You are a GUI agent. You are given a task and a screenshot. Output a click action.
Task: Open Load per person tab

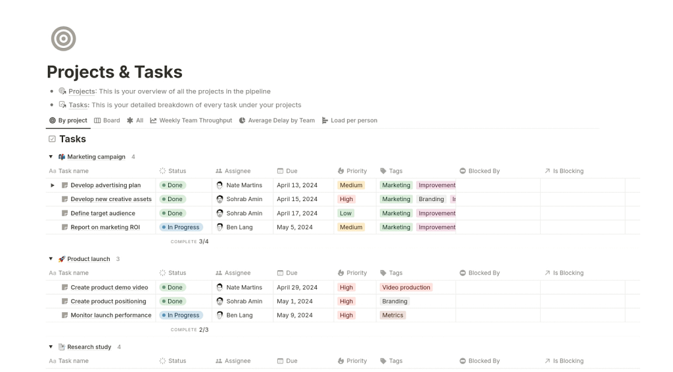click(x=350, y=120)
